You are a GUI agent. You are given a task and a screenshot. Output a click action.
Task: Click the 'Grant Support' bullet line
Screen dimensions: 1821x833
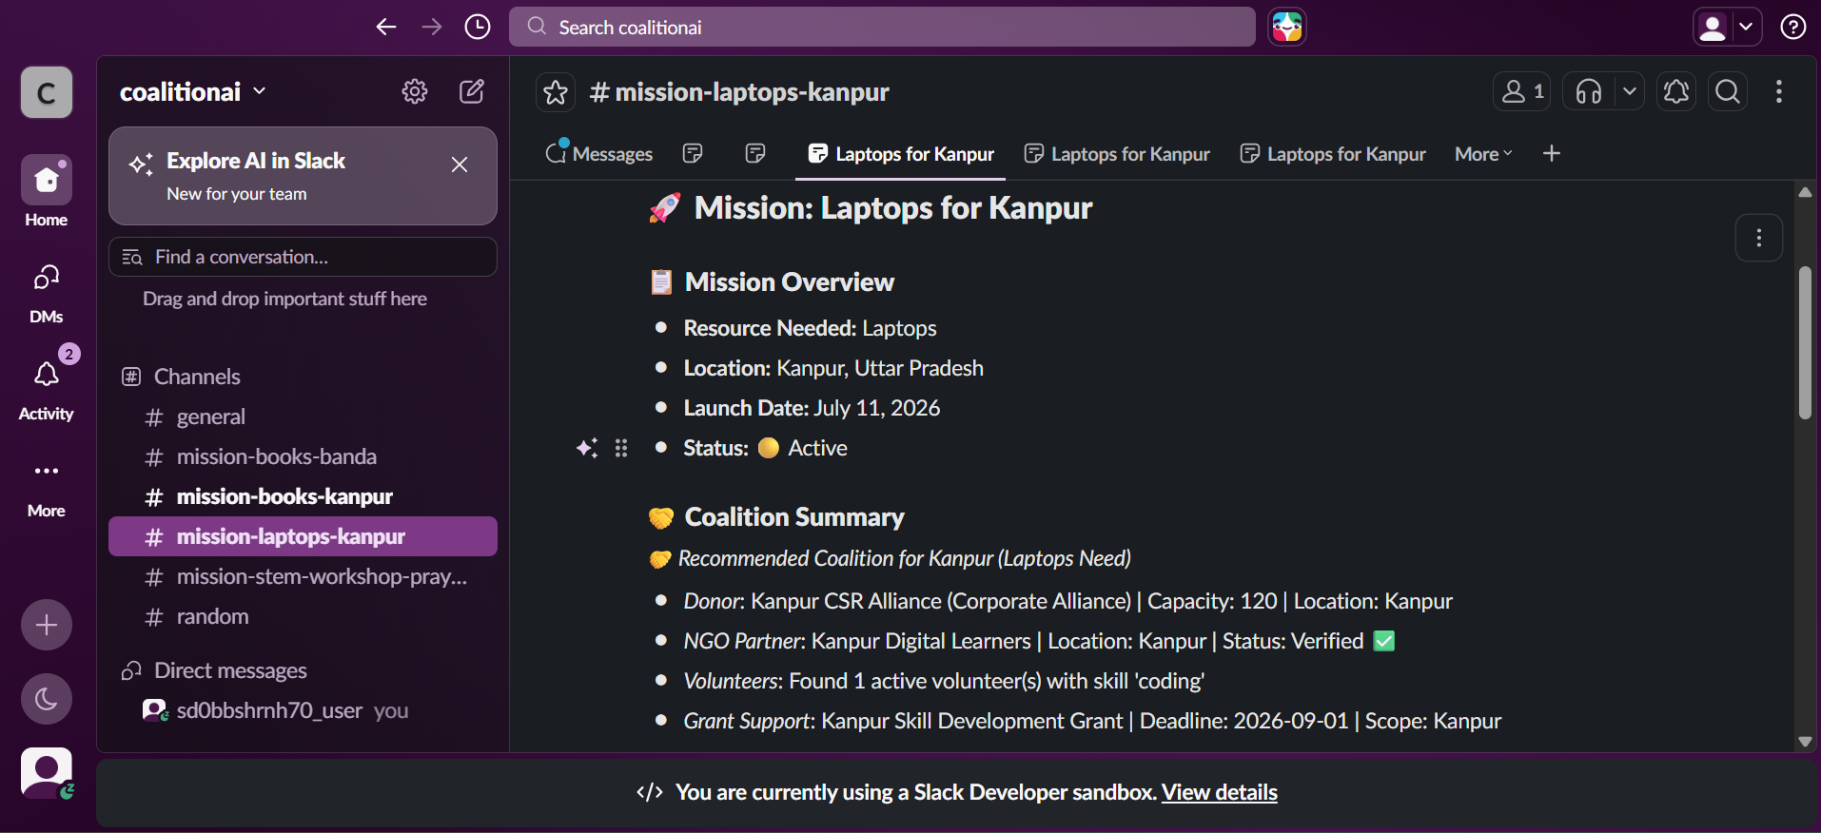click(x=1092, y=721)
